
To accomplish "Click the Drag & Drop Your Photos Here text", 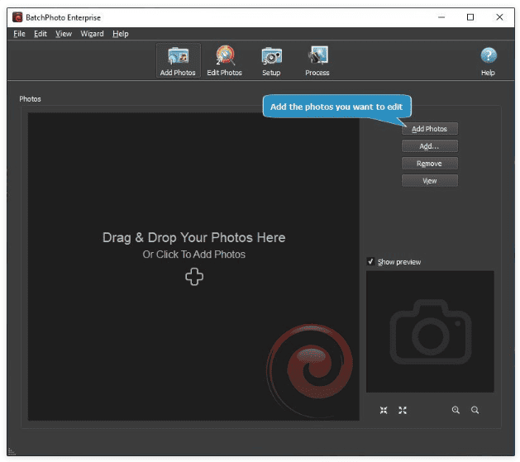I will coord(194,238).
